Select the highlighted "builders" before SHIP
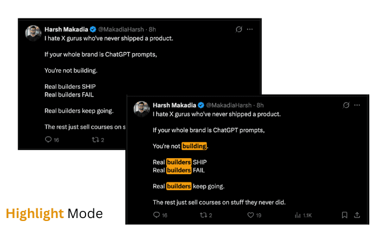380x237 pixels. pyautogui.click(x=179, y=162)
